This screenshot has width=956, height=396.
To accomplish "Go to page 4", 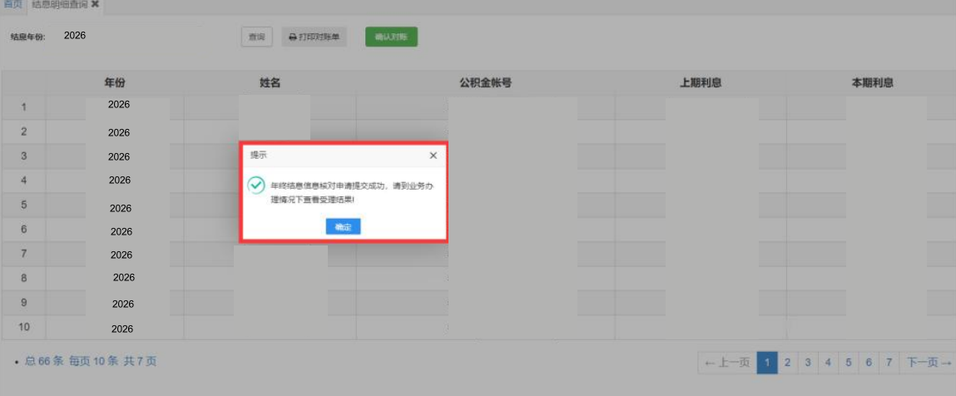I will [828, 363].
